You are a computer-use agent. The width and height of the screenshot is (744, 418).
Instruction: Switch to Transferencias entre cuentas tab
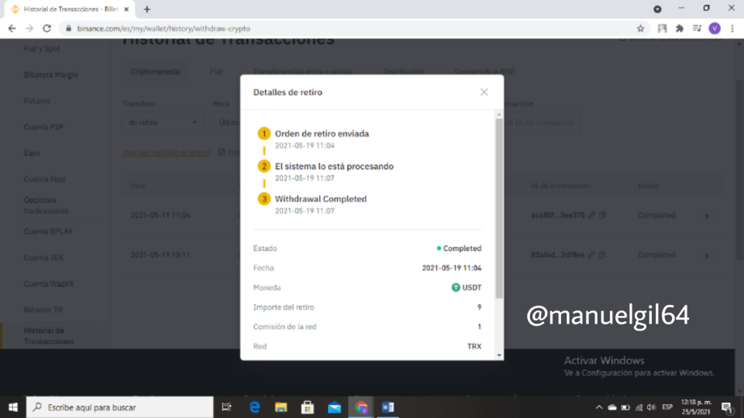point(303,71)
